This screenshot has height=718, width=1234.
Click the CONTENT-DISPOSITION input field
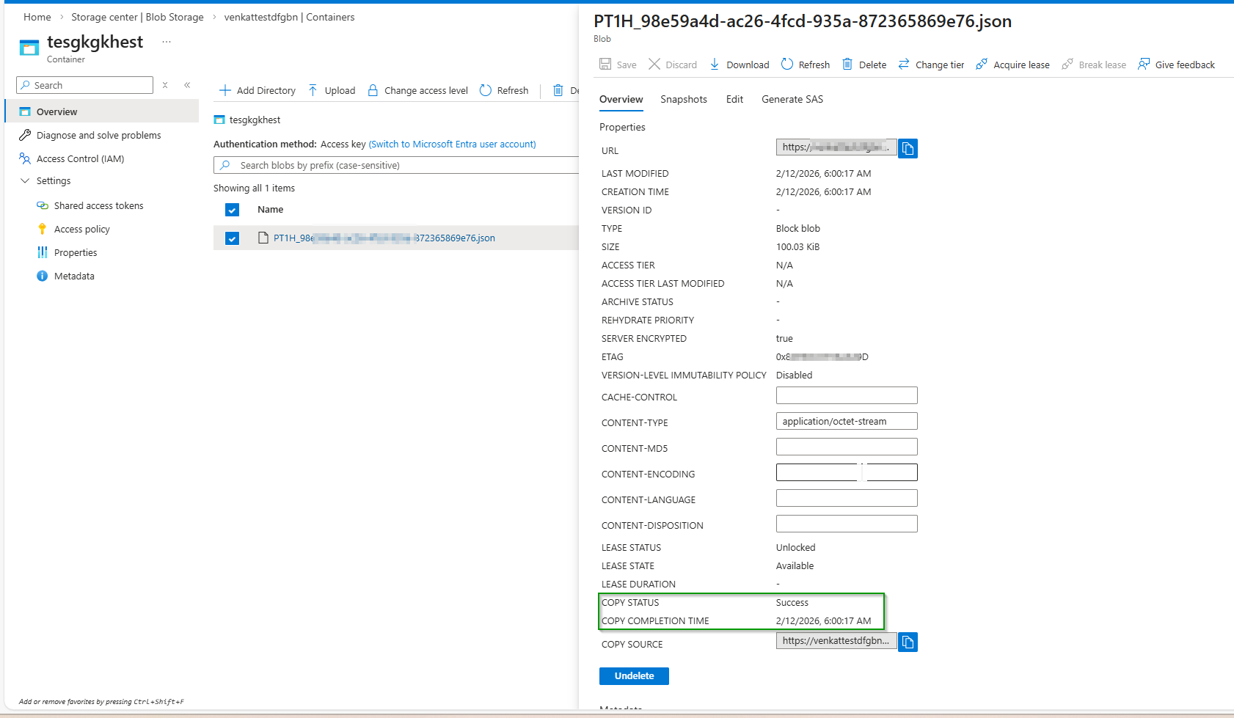847,524
